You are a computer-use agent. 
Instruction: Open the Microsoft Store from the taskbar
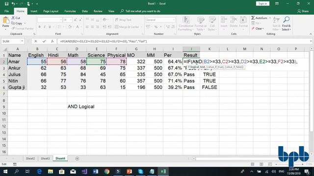pyautogui.click(x=62, y=172)
